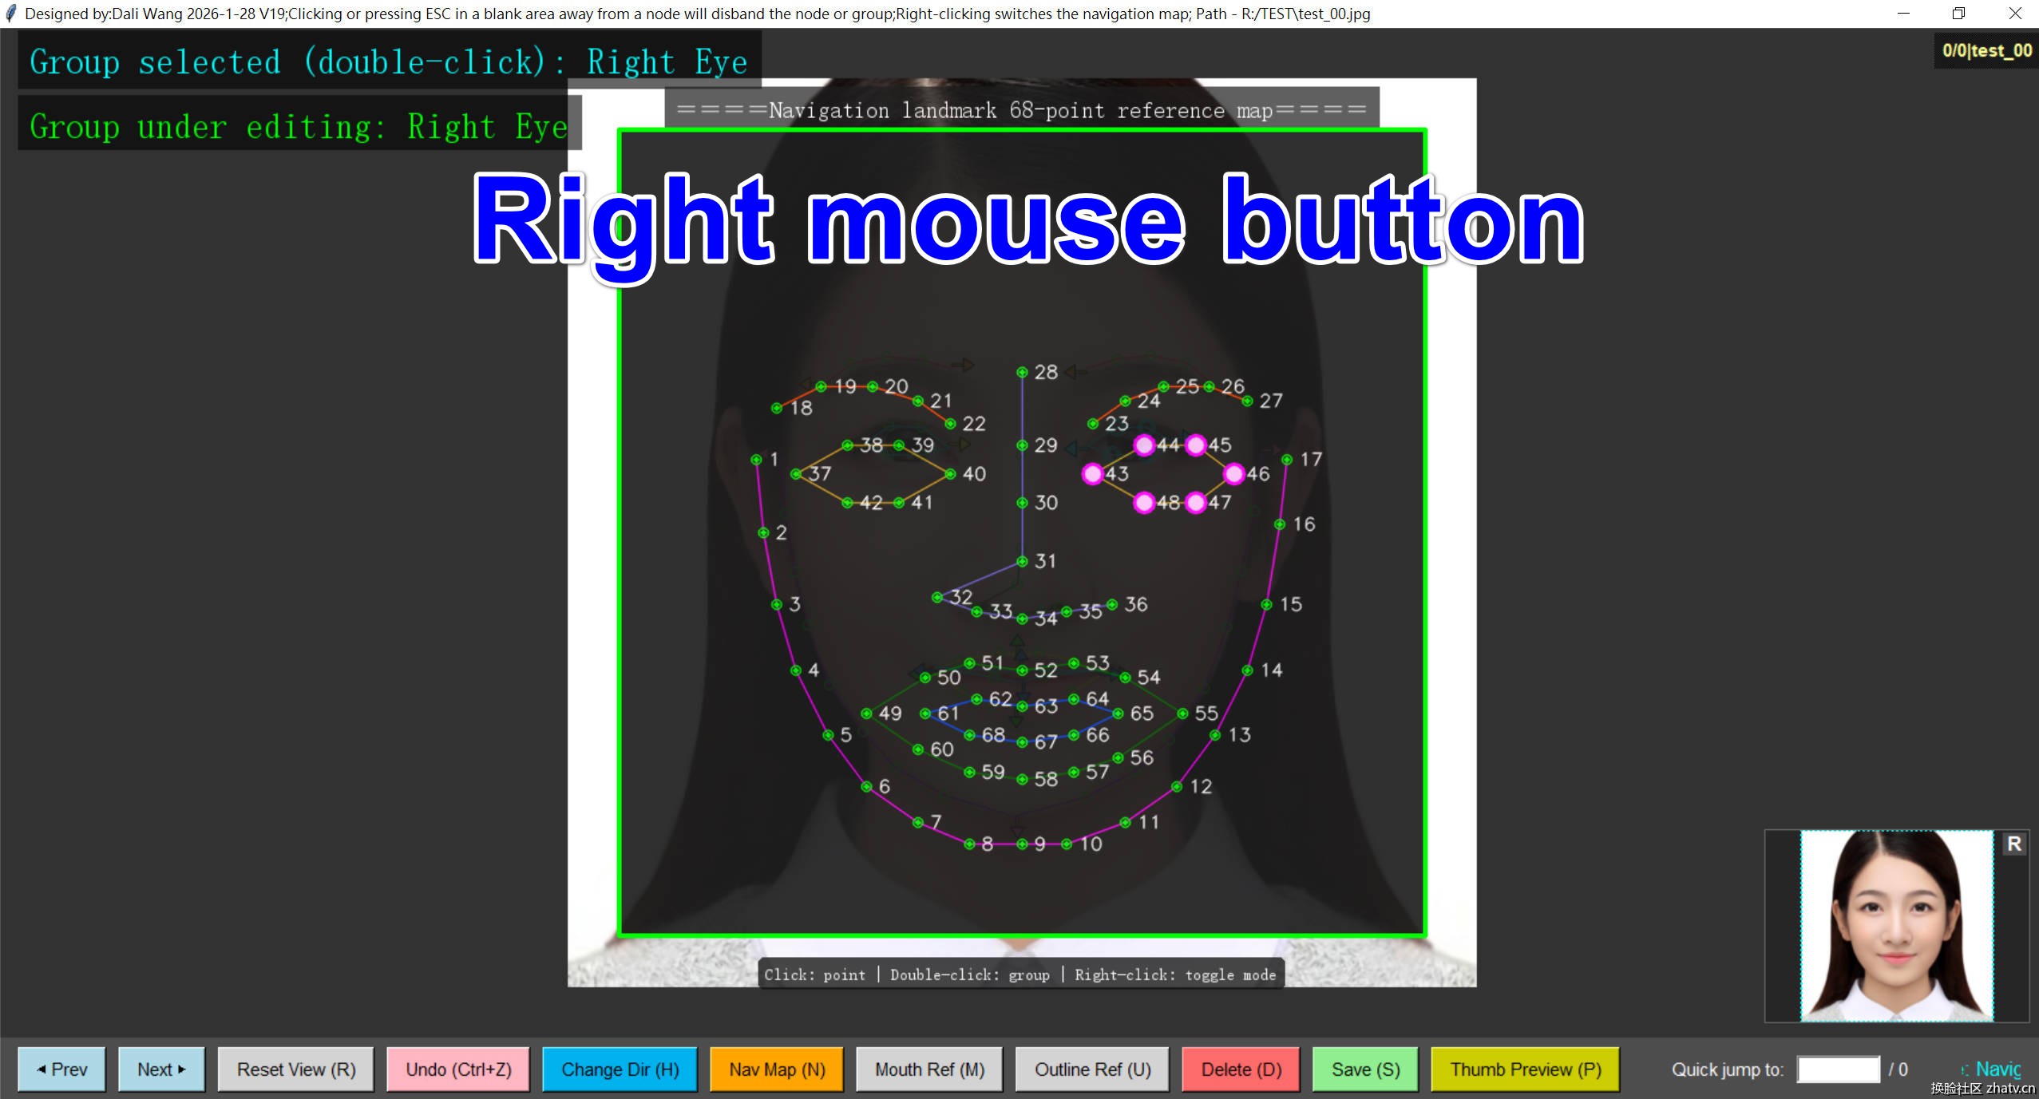Viewport: 2039px width, 1099px height.
Task: Toggle Outline Ref (U) reference overlay
Action: click(x=1092, y=1069)
